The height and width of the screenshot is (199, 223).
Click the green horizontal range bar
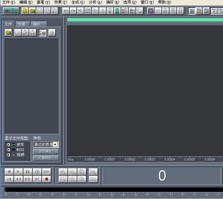(144, 20)
